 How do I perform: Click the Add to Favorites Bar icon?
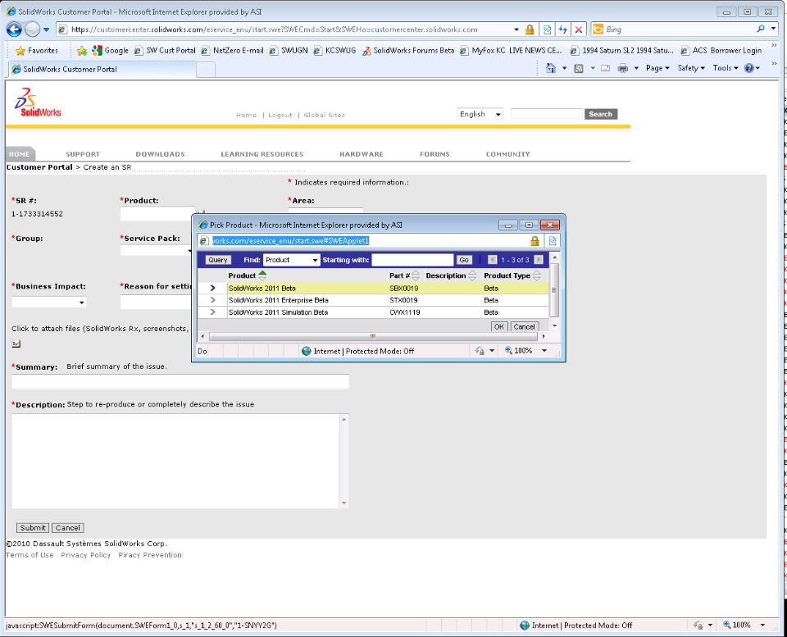(81, 50)
